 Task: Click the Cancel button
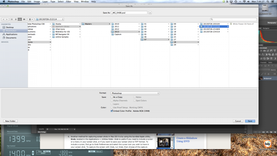238,121
